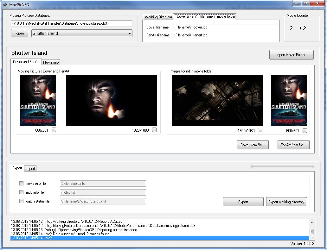The height and width of the screenshot is (250, 327).
Task: Switch to the Movie info tab
Action: [51, 62]
